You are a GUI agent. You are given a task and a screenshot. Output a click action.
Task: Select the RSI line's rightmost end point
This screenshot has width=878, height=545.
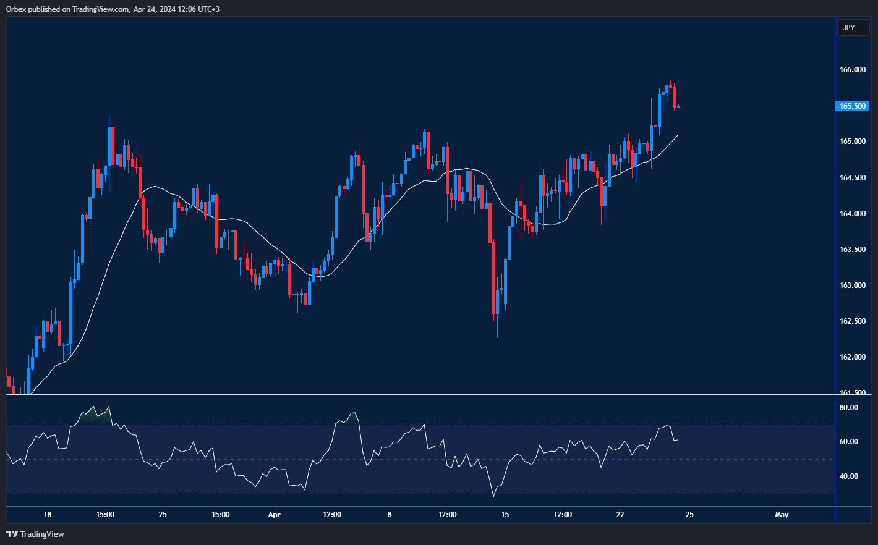(x=678, y=440)
